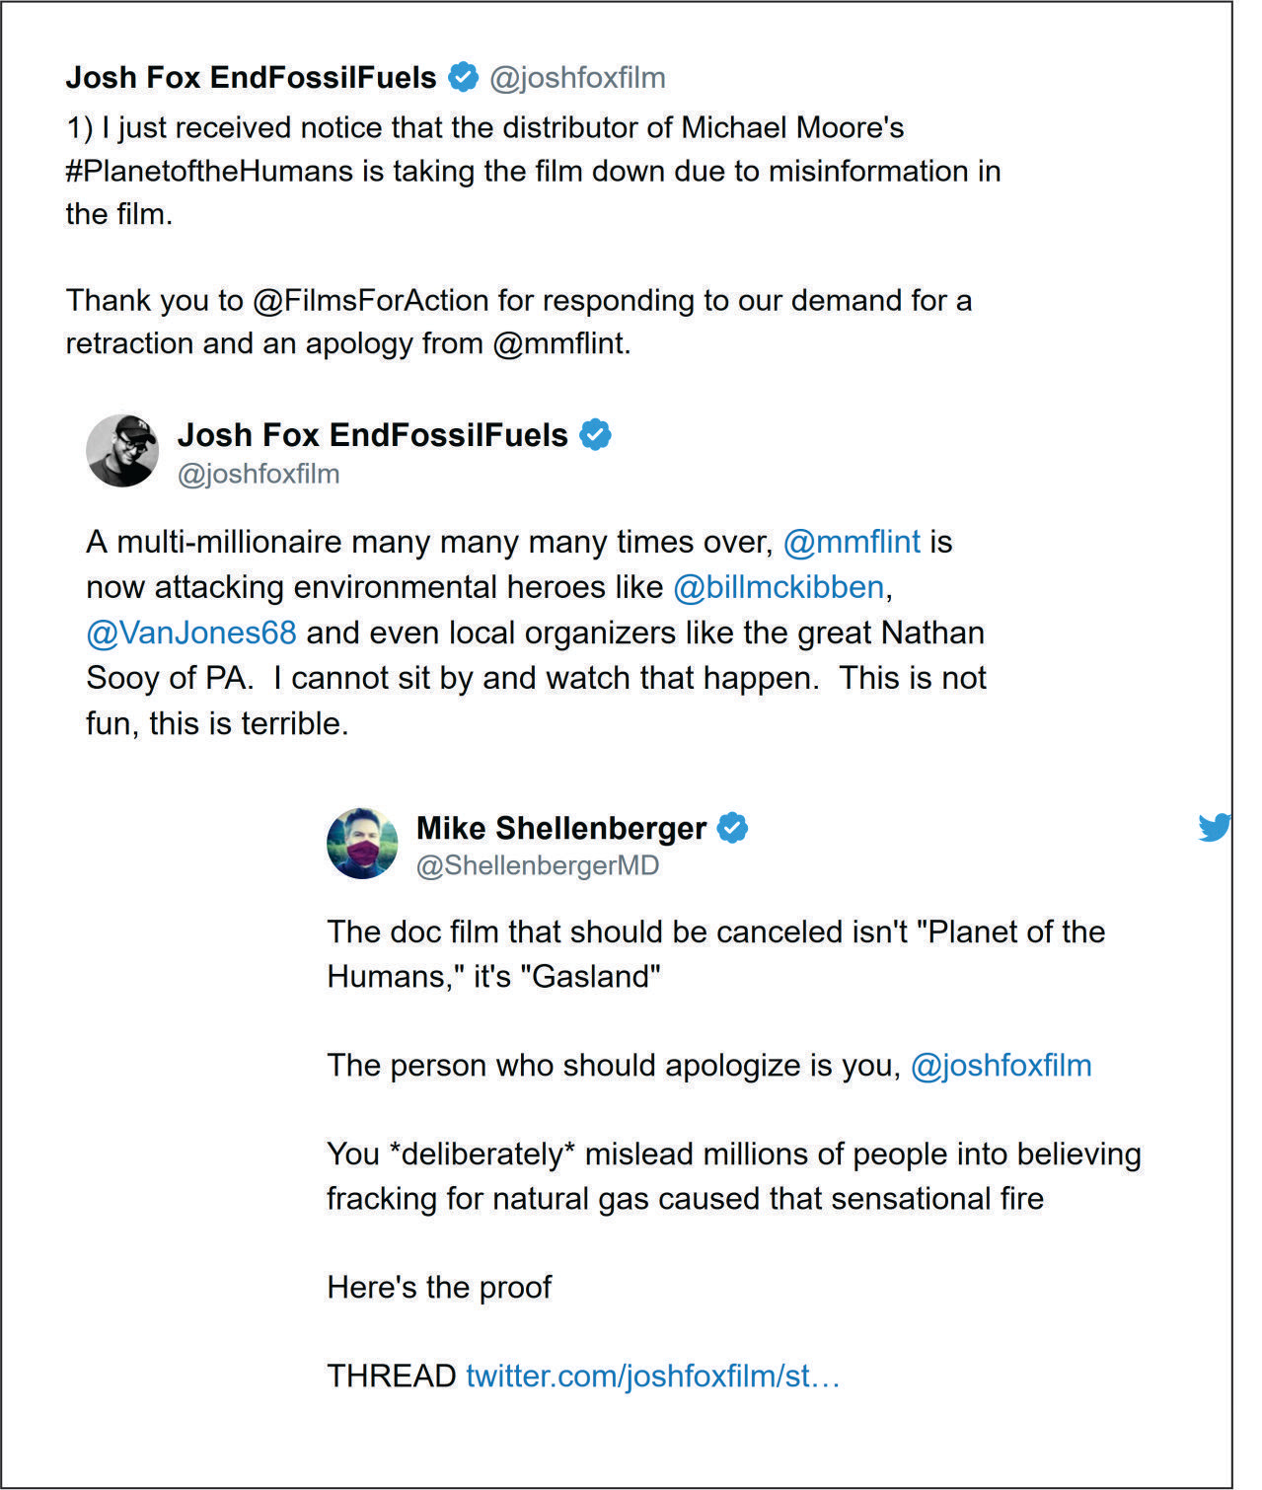Click the verified badge in the quoted Josh Fox tweet
Viewport: 1262px width, 1490px height.
click(595, 434)
